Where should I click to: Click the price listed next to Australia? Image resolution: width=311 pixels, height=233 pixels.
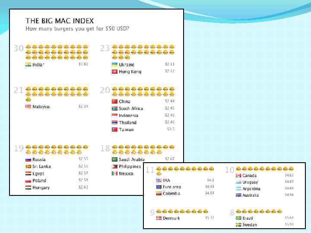(x=289, y=195)
